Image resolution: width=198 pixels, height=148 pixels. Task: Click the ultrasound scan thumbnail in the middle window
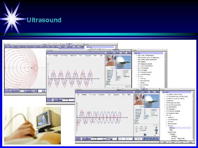111,60
